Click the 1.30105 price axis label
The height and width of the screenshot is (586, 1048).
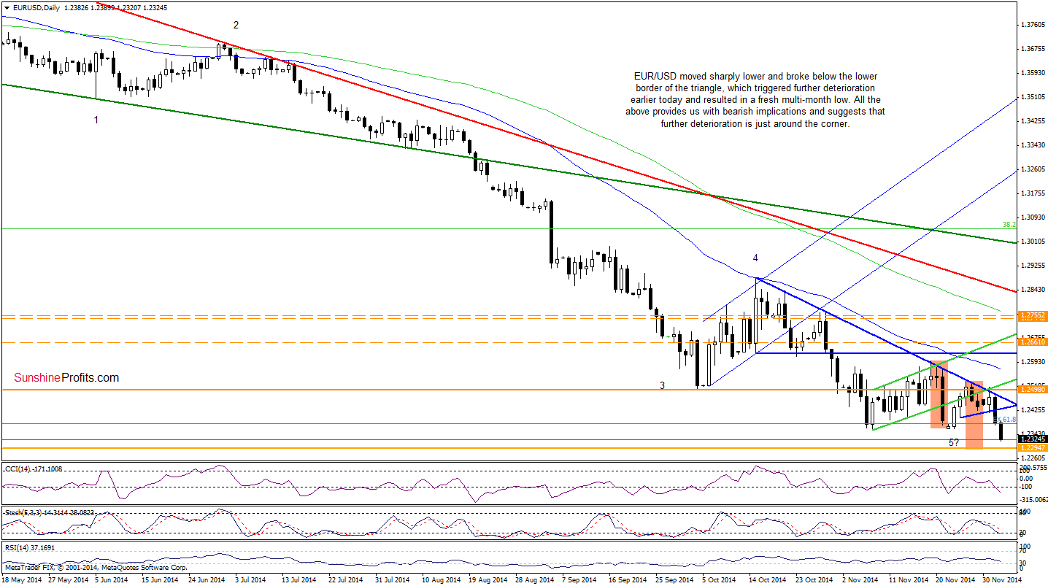coord(1032,242)
